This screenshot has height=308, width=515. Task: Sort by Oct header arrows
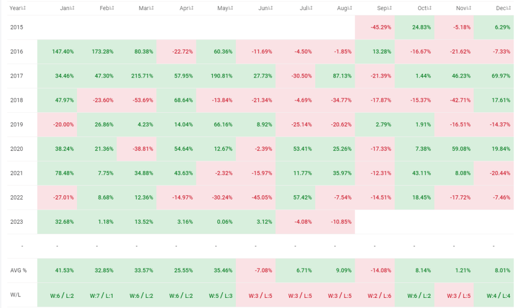(x=429, y=8)
